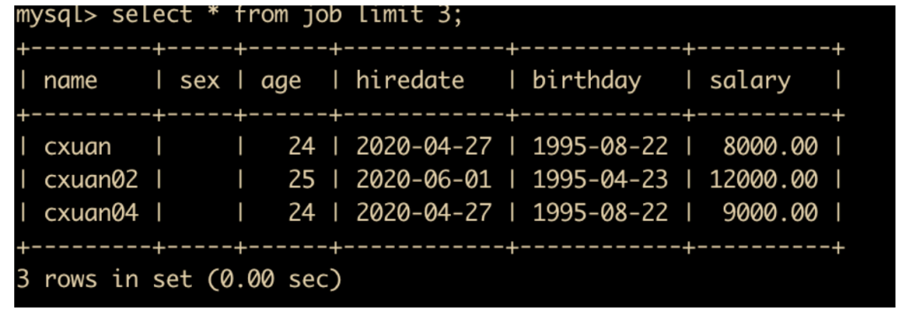Click the name cell 'cxuan04'
The width and height of the screenshot is (909, 315).
pyautogui.click(x=91, y=213)
